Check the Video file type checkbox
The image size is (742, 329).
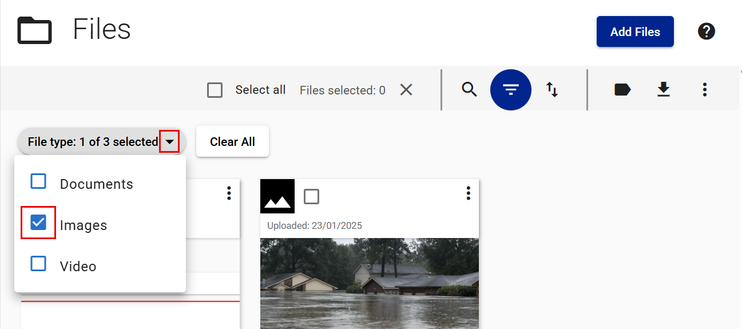(38, 264)
